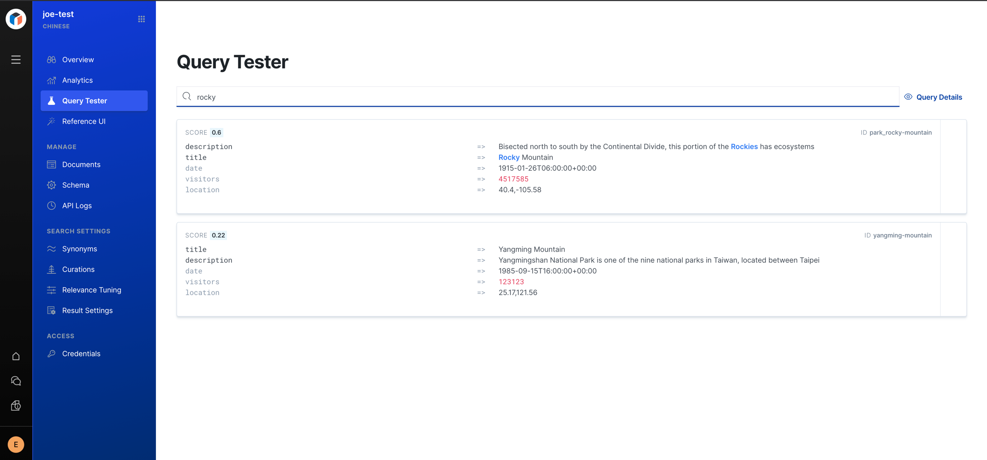Open the app switcher grid icon
Screen dimensions: 987x460
pos(141,19)
